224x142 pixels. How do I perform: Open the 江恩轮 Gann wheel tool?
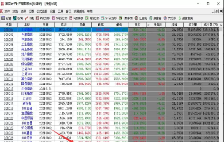[x=141, y=18]
